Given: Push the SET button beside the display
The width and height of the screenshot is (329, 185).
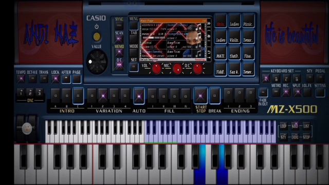Looking at the screenshot, I should coord(134,67).
